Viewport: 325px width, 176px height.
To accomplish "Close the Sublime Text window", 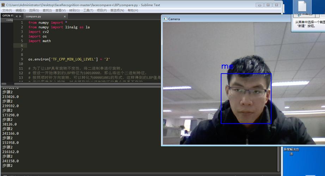I will pos(276,5).
